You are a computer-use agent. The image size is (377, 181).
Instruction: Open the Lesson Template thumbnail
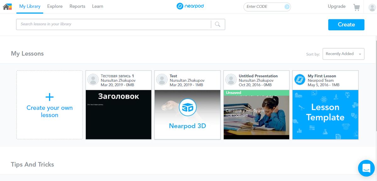[x=325, y=115]
